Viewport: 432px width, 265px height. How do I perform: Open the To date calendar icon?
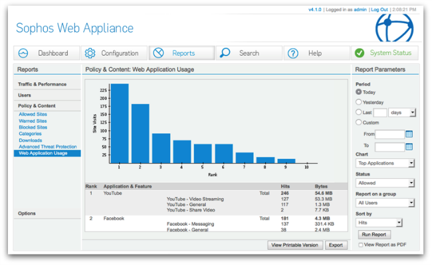click(409, 146)
